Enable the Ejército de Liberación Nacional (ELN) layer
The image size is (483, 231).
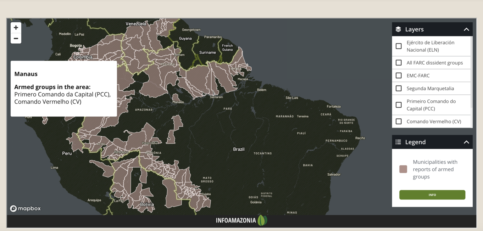[x=398, y=46]
